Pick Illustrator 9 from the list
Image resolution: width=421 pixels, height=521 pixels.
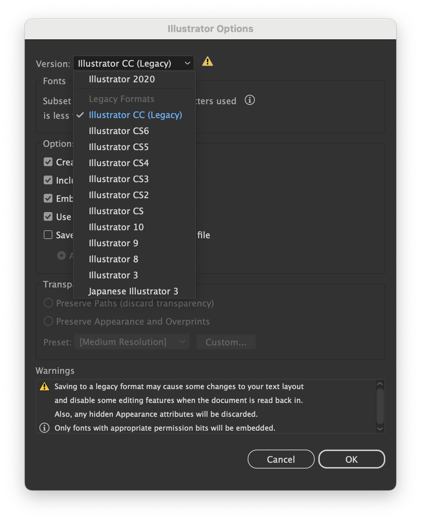pos(134,243)
